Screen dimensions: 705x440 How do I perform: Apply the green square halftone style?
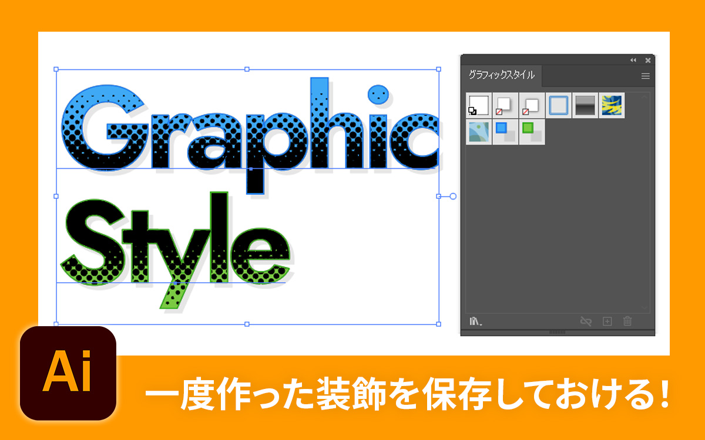(531, 132)
